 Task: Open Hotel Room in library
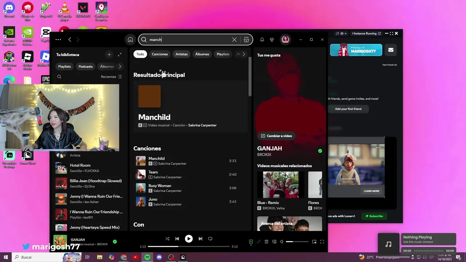[x=89, y=168]
